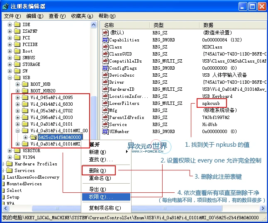This screenshot has width=268, height=223.
Task: Click the Service string value icon
Action: (x=105, y=124)
